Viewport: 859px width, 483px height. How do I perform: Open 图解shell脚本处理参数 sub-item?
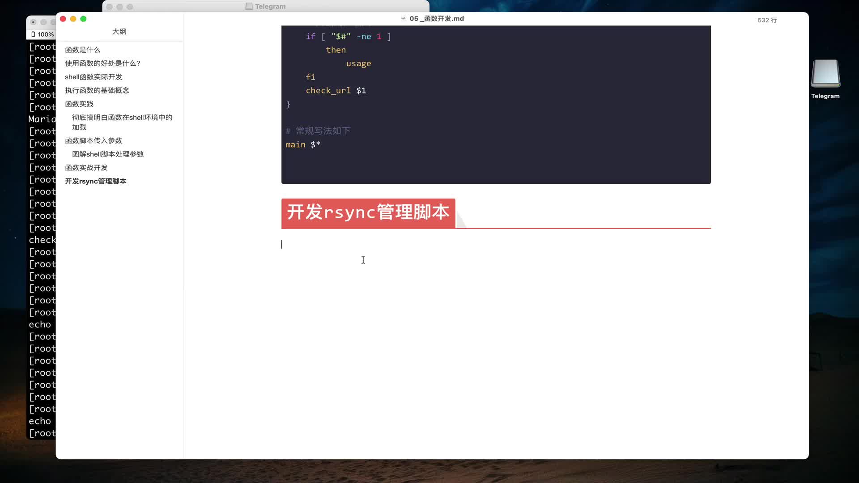[108, 154]
